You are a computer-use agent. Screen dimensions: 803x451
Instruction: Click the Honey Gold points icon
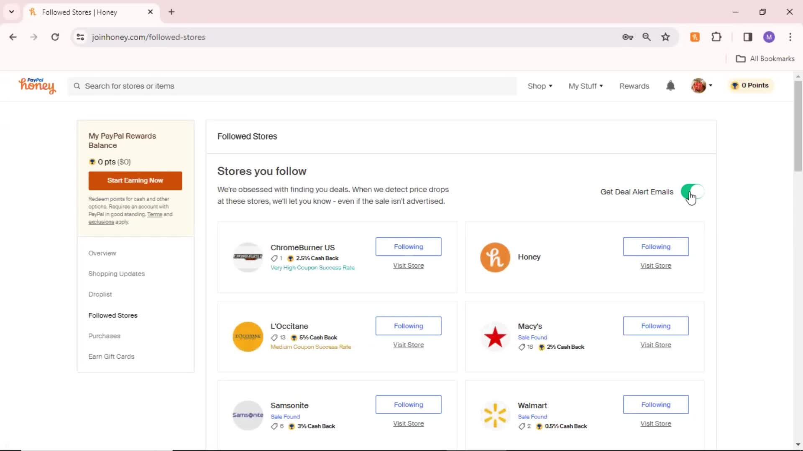(735, 85)
